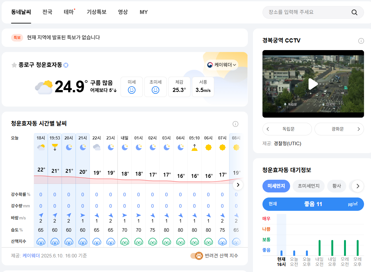Image resolution: width=371 pixels, height=272 pixels.
Task: Click the 18시 walk index dog icon
Action: 41,242
